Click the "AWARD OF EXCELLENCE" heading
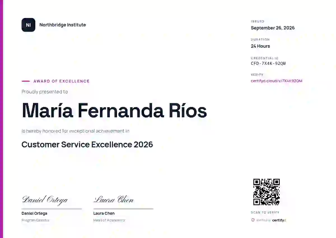The height and width of the screenshot is (238, 336). coord(61,81)
